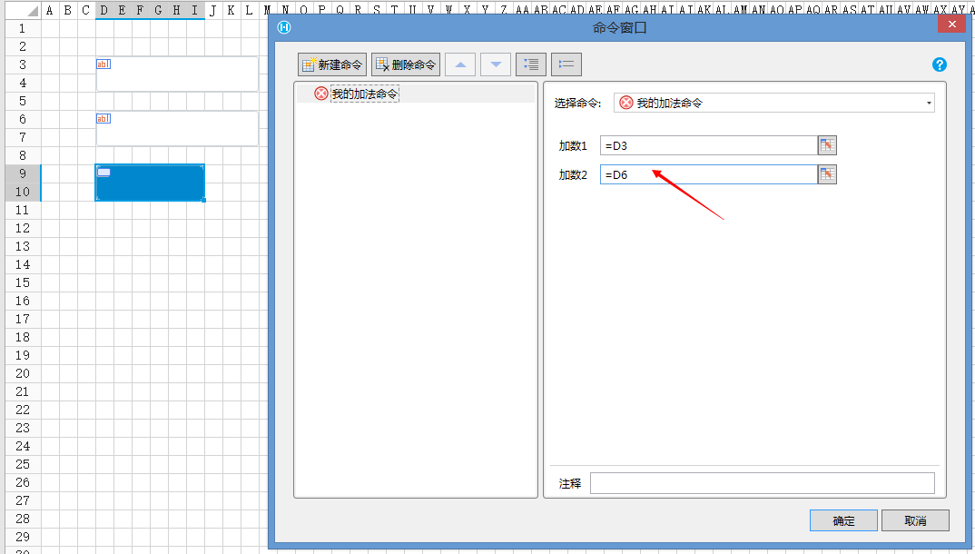Click column header K
The height and width of the screenshot is (554, 975).
[x=231, y=10]
